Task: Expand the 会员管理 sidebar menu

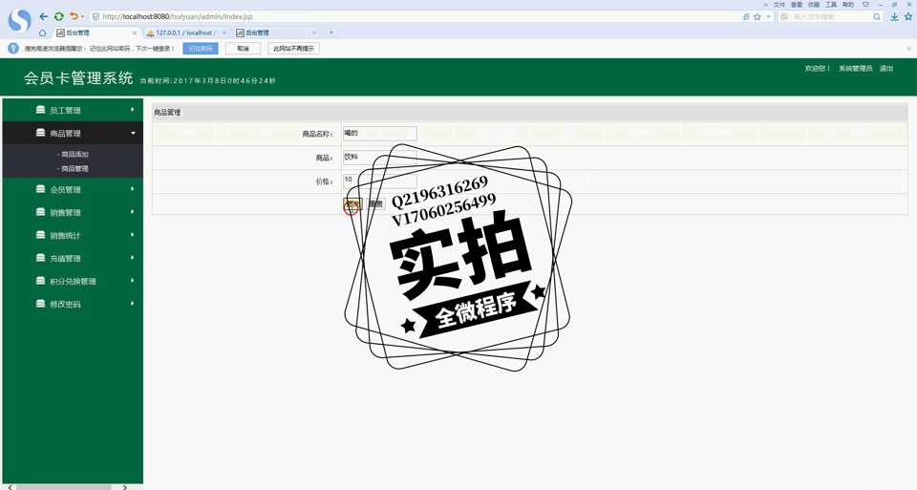Action: (72, 189)
